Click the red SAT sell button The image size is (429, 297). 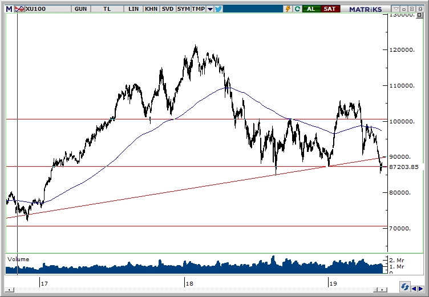330,9
